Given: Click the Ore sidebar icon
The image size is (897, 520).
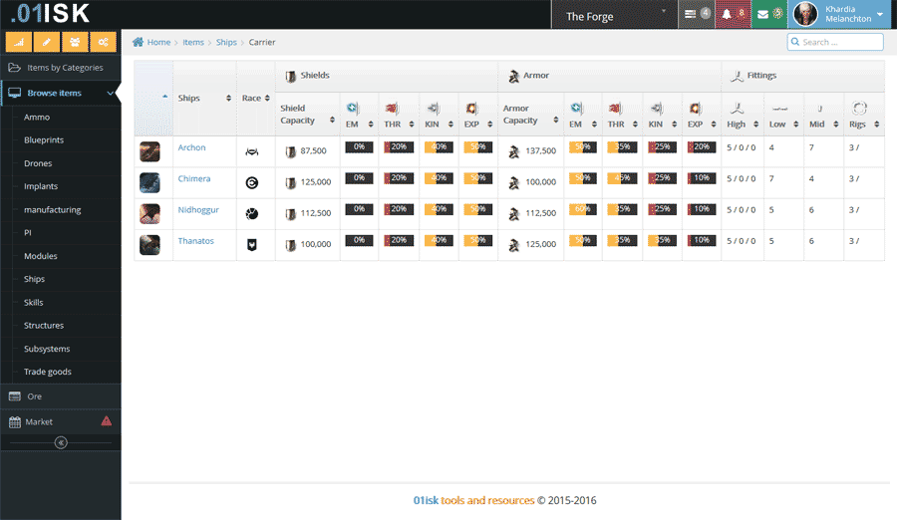Looking at the screenshot, I should pos(15,395).
